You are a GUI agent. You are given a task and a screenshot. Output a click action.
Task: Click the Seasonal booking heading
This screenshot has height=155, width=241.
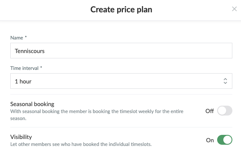(32, 104)
